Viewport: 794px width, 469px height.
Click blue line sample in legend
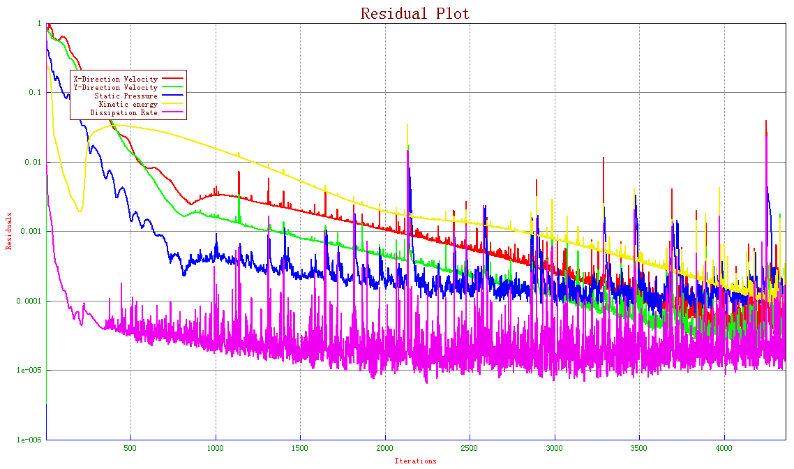pyautogui.click(x=172, y=96)
